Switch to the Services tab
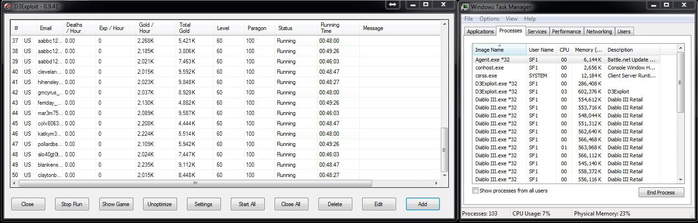The height and width of the screenshot is (223, 698). coord(537,31)
